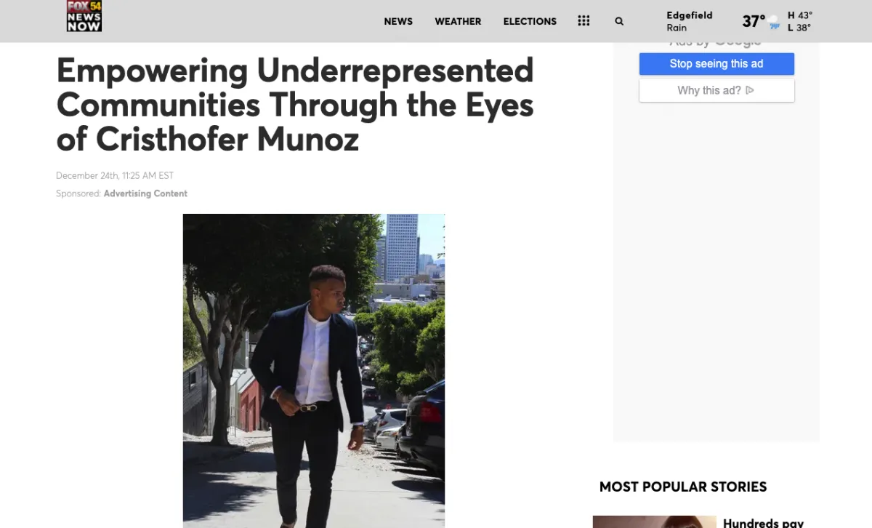Viewport: 872px width, 528px height.
Task: Go to the ELECTIONS section
Action: 530,22
